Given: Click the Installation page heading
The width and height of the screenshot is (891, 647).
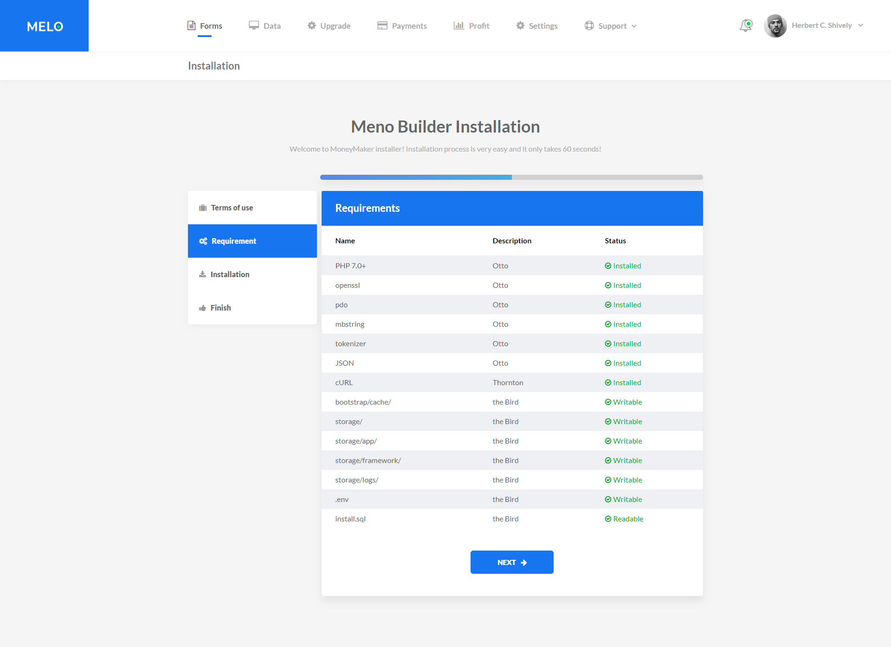Looking at the screenshot, I should point(214,66).
